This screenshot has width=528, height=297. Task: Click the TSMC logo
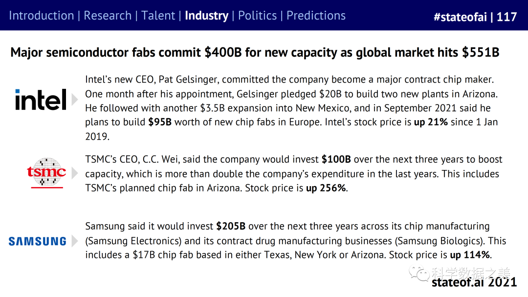pyautogui.click(x=46, y=172)
